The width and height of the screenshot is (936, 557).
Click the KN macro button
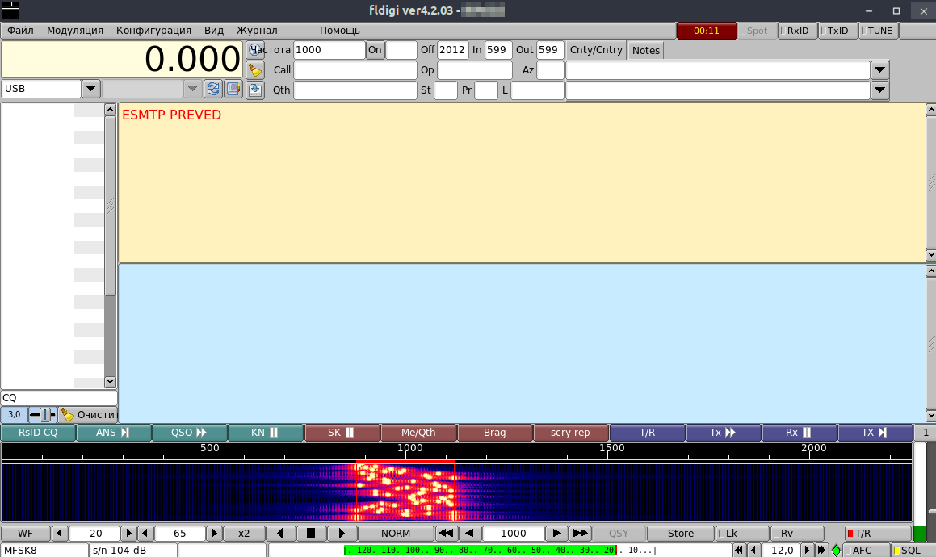(266, 433)
